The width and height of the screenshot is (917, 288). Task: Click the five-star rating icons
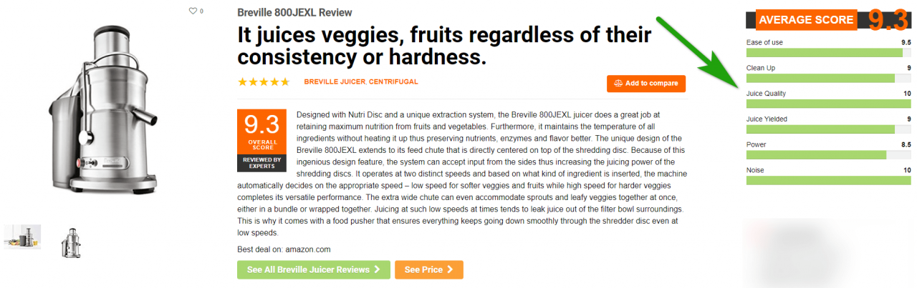click(x=264, y=82)
